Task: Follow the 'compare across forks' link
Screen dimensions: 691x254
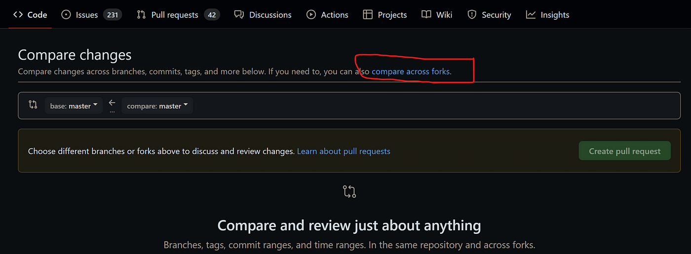Action: [x=410, y=72]
